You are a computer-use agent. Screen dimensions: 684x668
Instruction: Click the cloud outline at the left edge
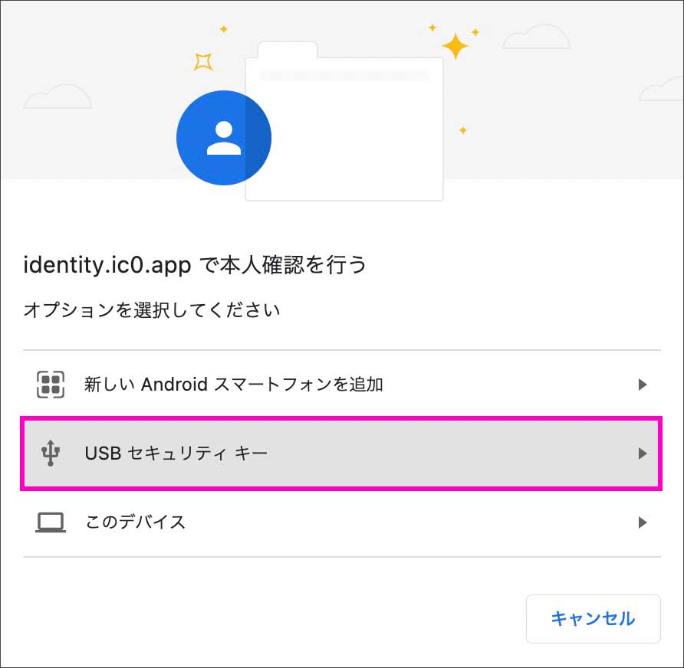58,97
